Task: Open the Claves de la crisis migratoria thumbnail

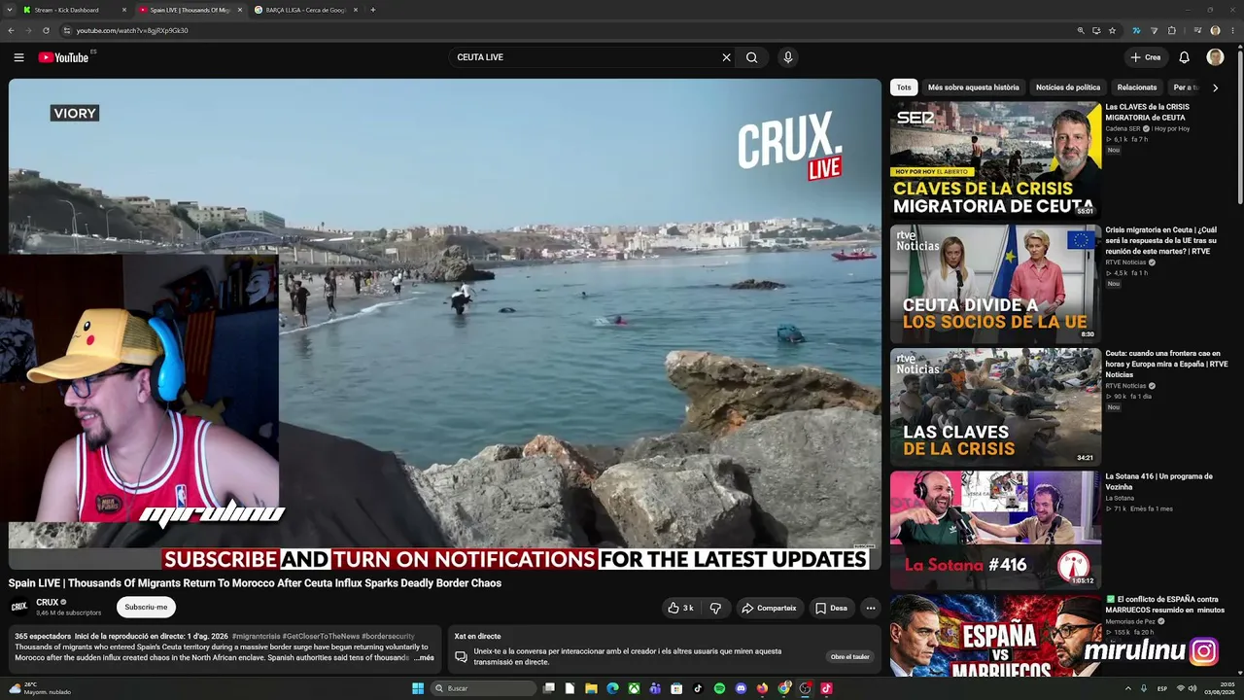Action: click(x=995, y=159)
